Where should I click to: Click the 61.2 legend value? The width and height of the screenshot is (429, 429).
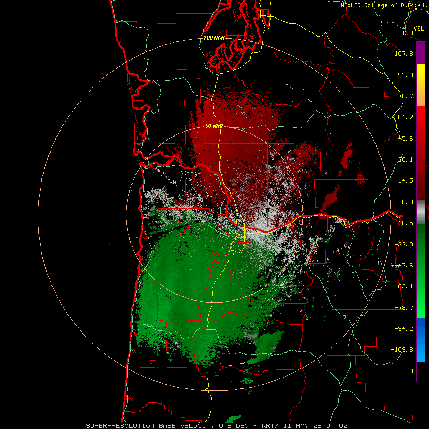point(406,117)
